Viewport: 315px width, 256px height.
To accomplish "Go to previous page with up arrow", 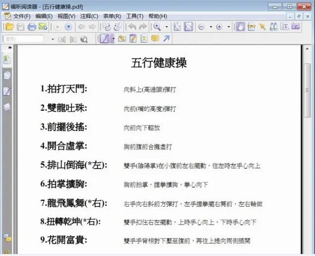I will click(57, 27).
